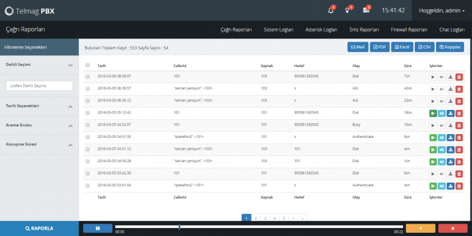
Task: Download the 2016-03-05 04:51:30 recording
Action: (x=450, y=138)
